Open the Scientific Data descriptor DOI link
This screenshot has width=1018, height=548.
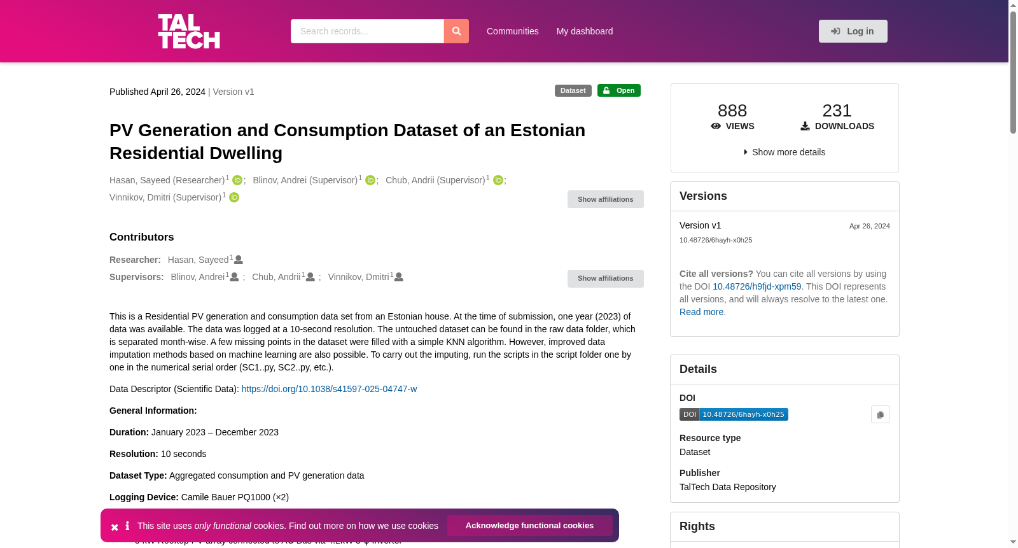[x=329, y=389]
